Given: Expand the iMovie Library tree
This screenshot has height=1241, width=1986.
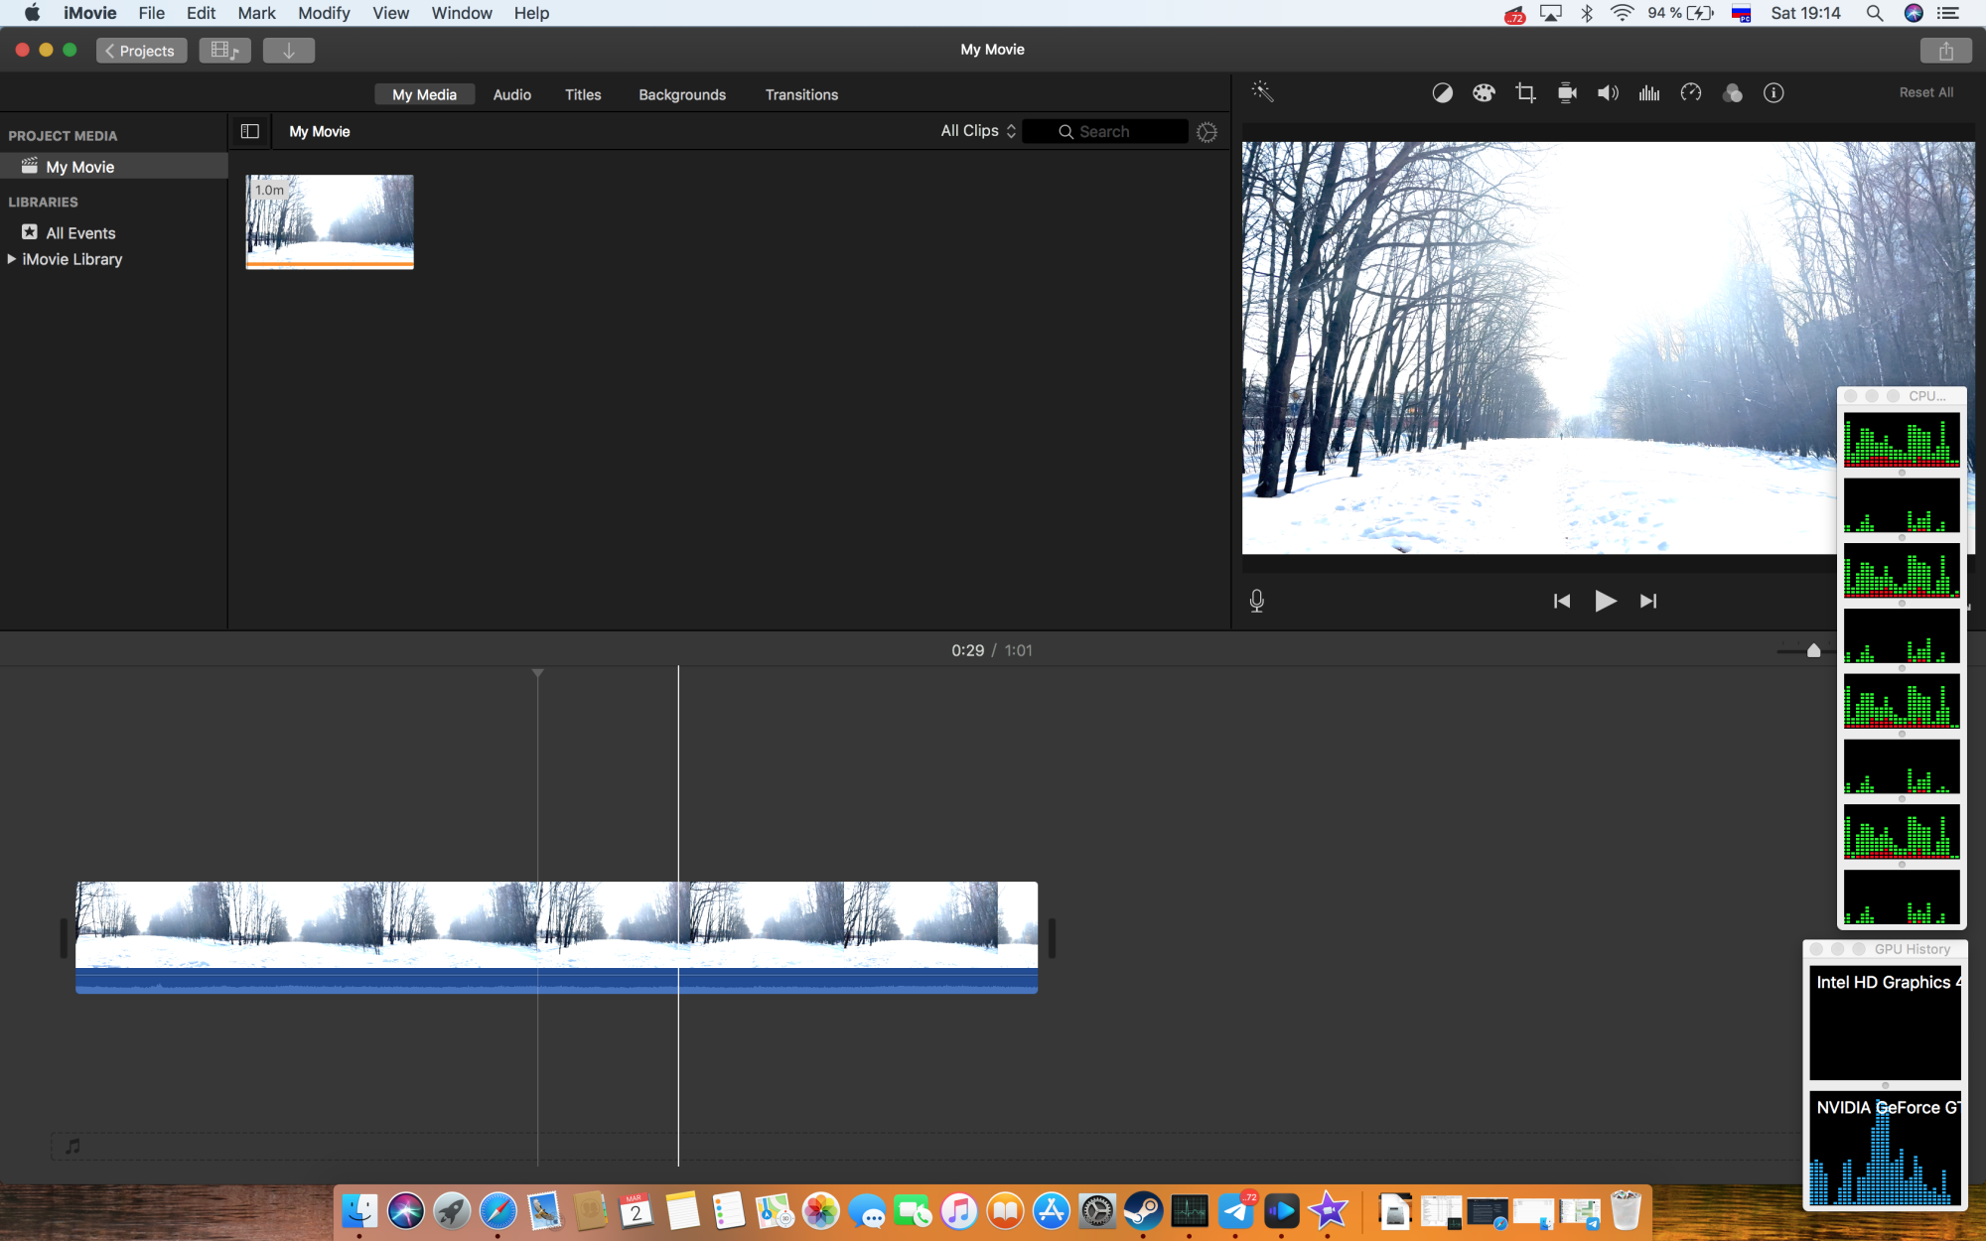Looking at the screenshot, I should 12,259.
